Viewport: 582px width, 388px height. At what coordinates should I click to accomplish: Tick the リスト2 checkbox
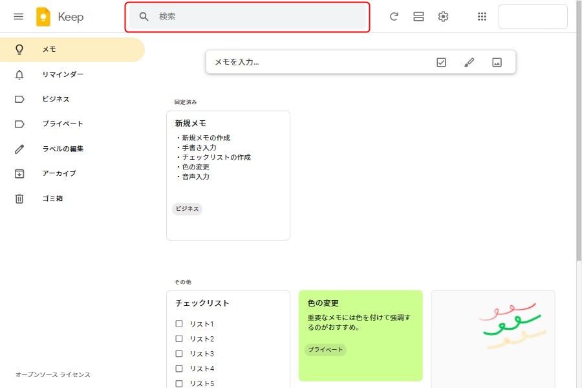pos(179,339)
